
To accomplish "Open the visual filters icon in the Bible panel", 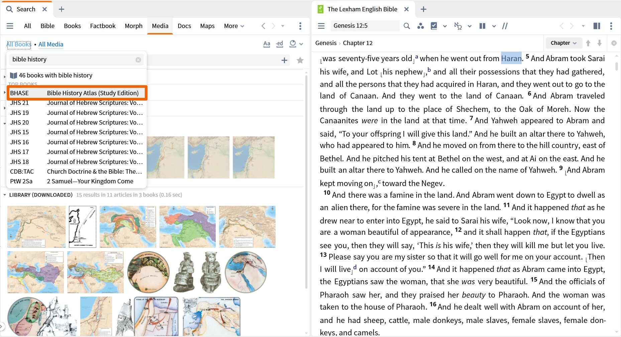I will 434,26.
